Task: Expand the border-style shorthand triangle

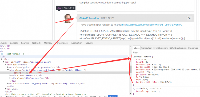Action: 152,65
